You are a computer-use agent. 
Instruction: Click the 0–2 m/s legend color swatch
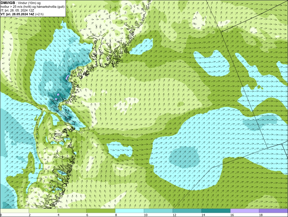point(14,211)
